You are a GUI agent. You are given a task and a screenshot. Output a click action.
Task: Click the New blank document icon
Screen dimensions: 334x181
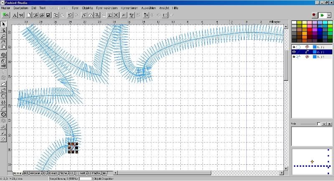pyautogui.click(x=29, y=15)
